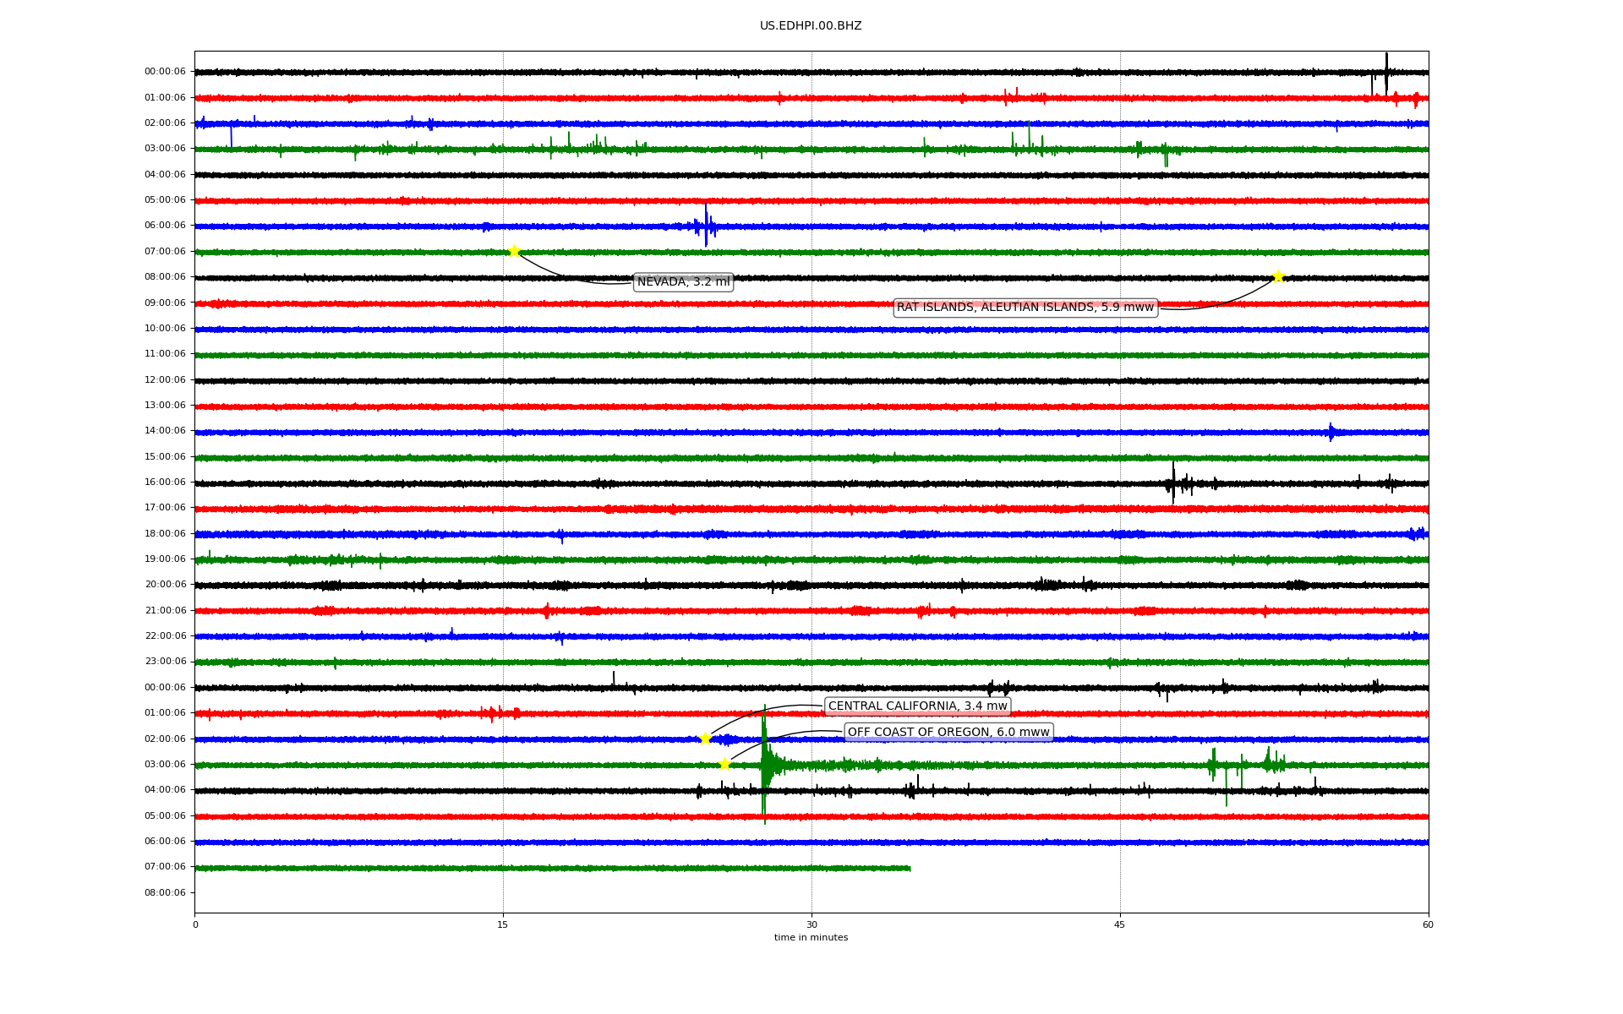Click the Rat Islands event yellow star

(x=1278, y=276)
